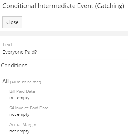Click the word Margin in Actual Margin
The height and width of the screenshot is (137, 128).
coord(29,125)
